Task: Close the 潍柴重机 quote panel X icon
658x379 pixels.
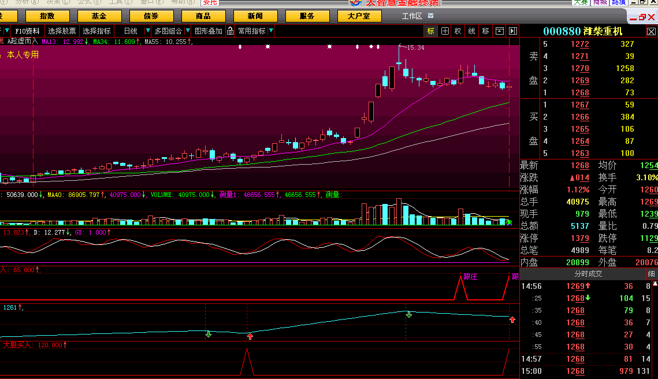Action: coord(651,32)
